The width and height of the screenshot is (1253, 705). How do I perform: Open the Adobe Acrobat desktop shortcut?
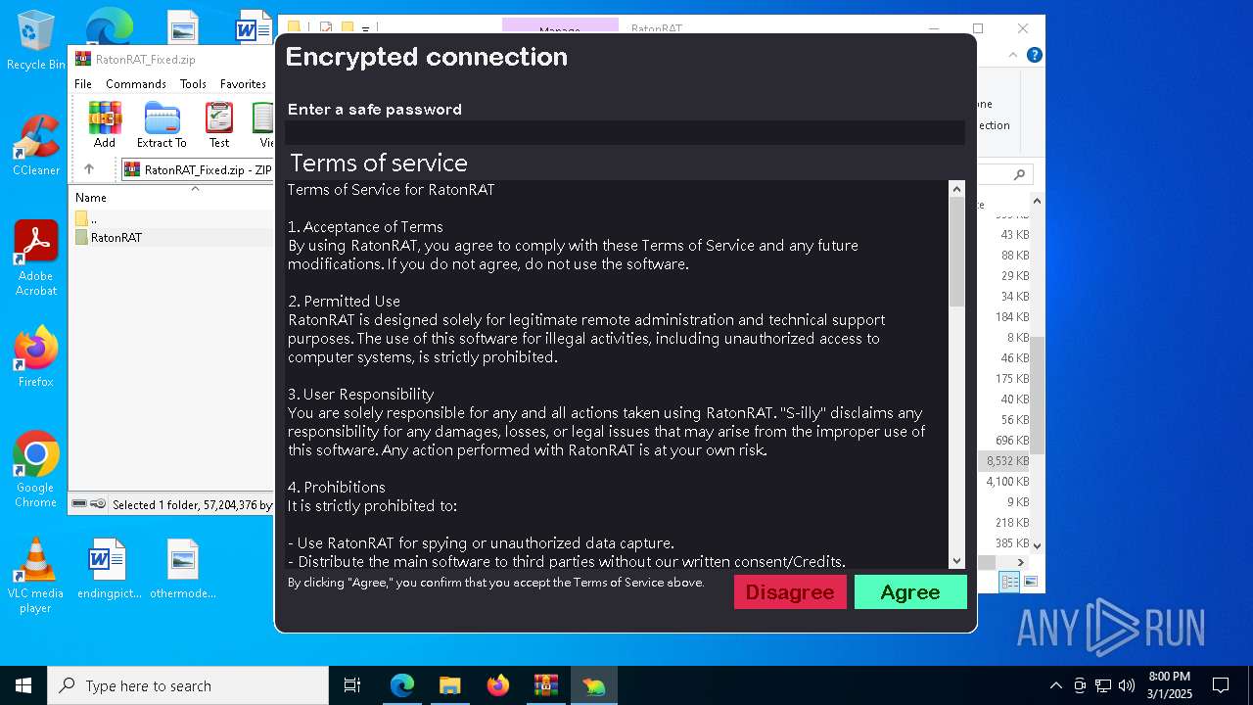coord(36,258)
